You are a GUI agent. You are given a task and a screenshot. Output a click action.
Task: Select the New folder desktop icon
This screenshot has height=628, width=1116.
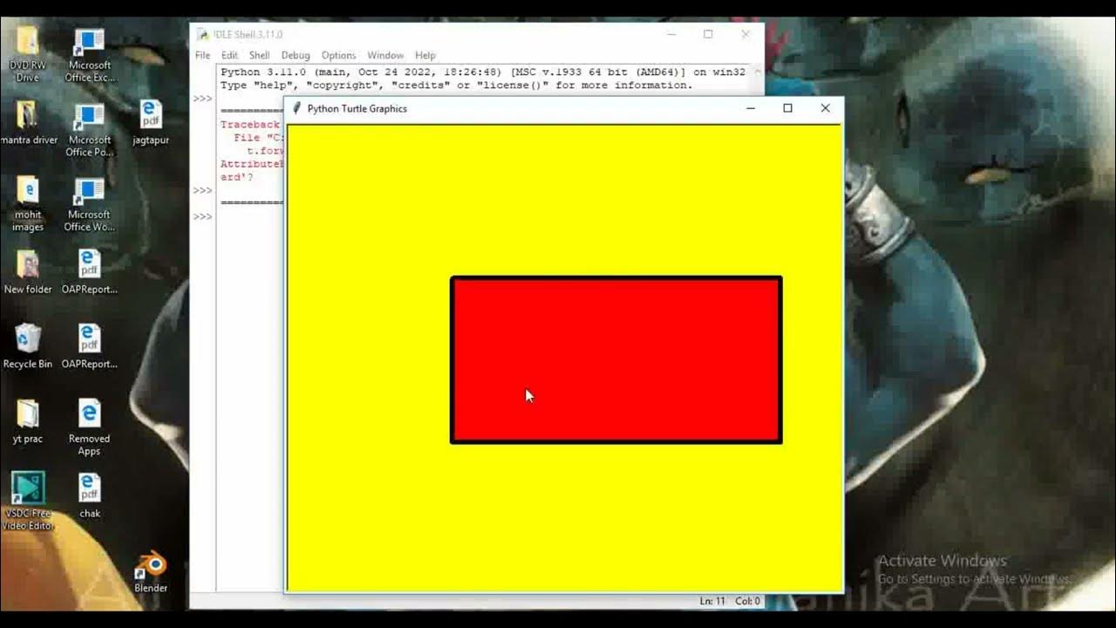pyautogui.click(x=28, y=272)
